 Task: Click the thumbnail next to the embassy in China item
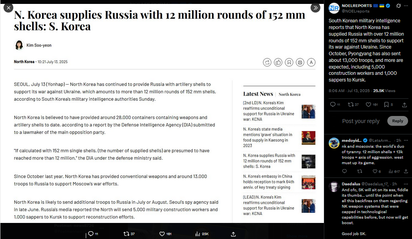point(308,182)
